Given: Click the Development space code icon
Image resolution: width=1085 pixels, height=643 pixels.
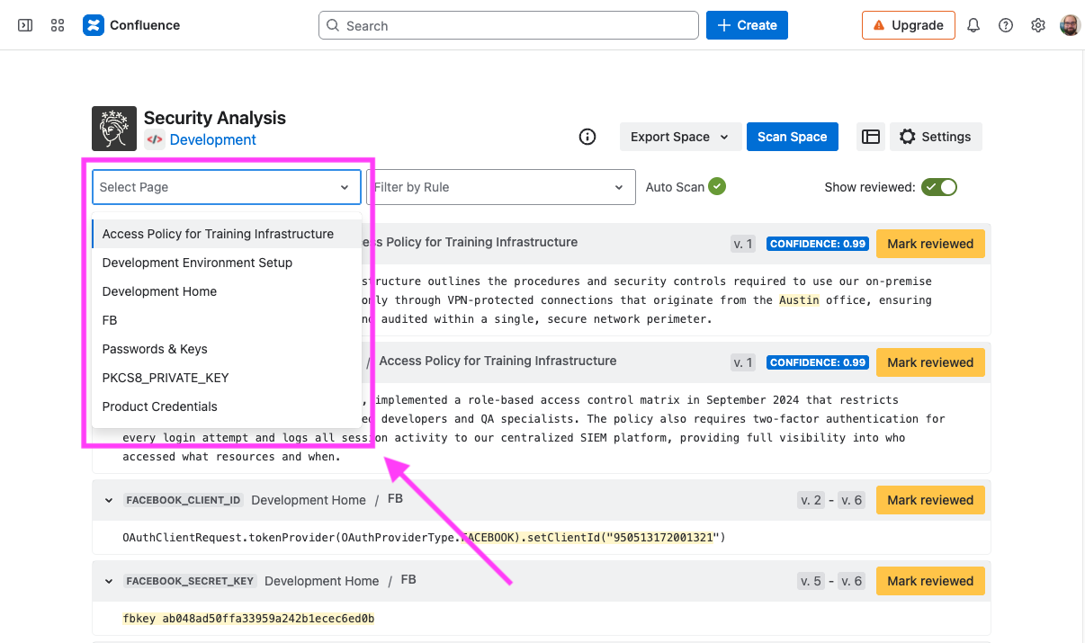Looking at the screenshot, I should (x=155, y=139).
